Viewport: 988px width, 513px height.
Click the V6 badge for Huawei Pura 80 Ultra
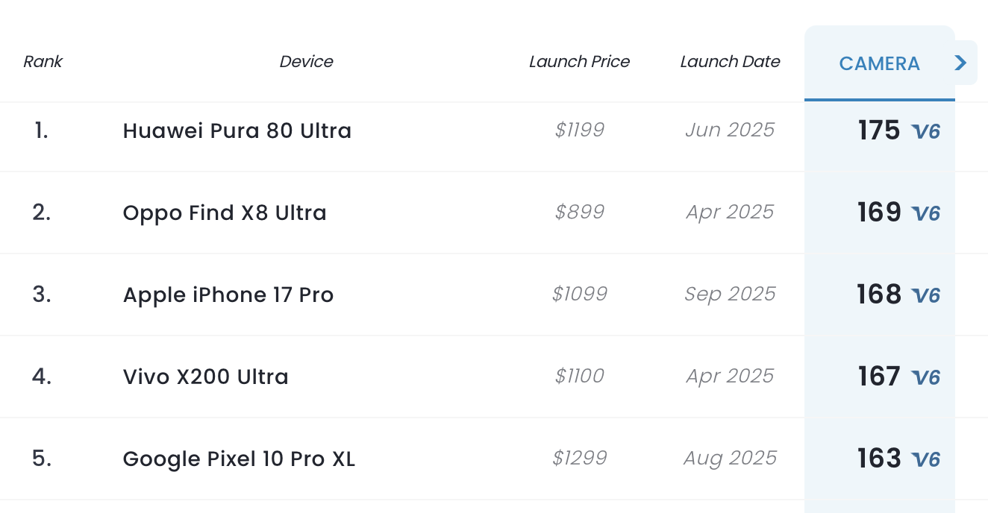point(926,132)
